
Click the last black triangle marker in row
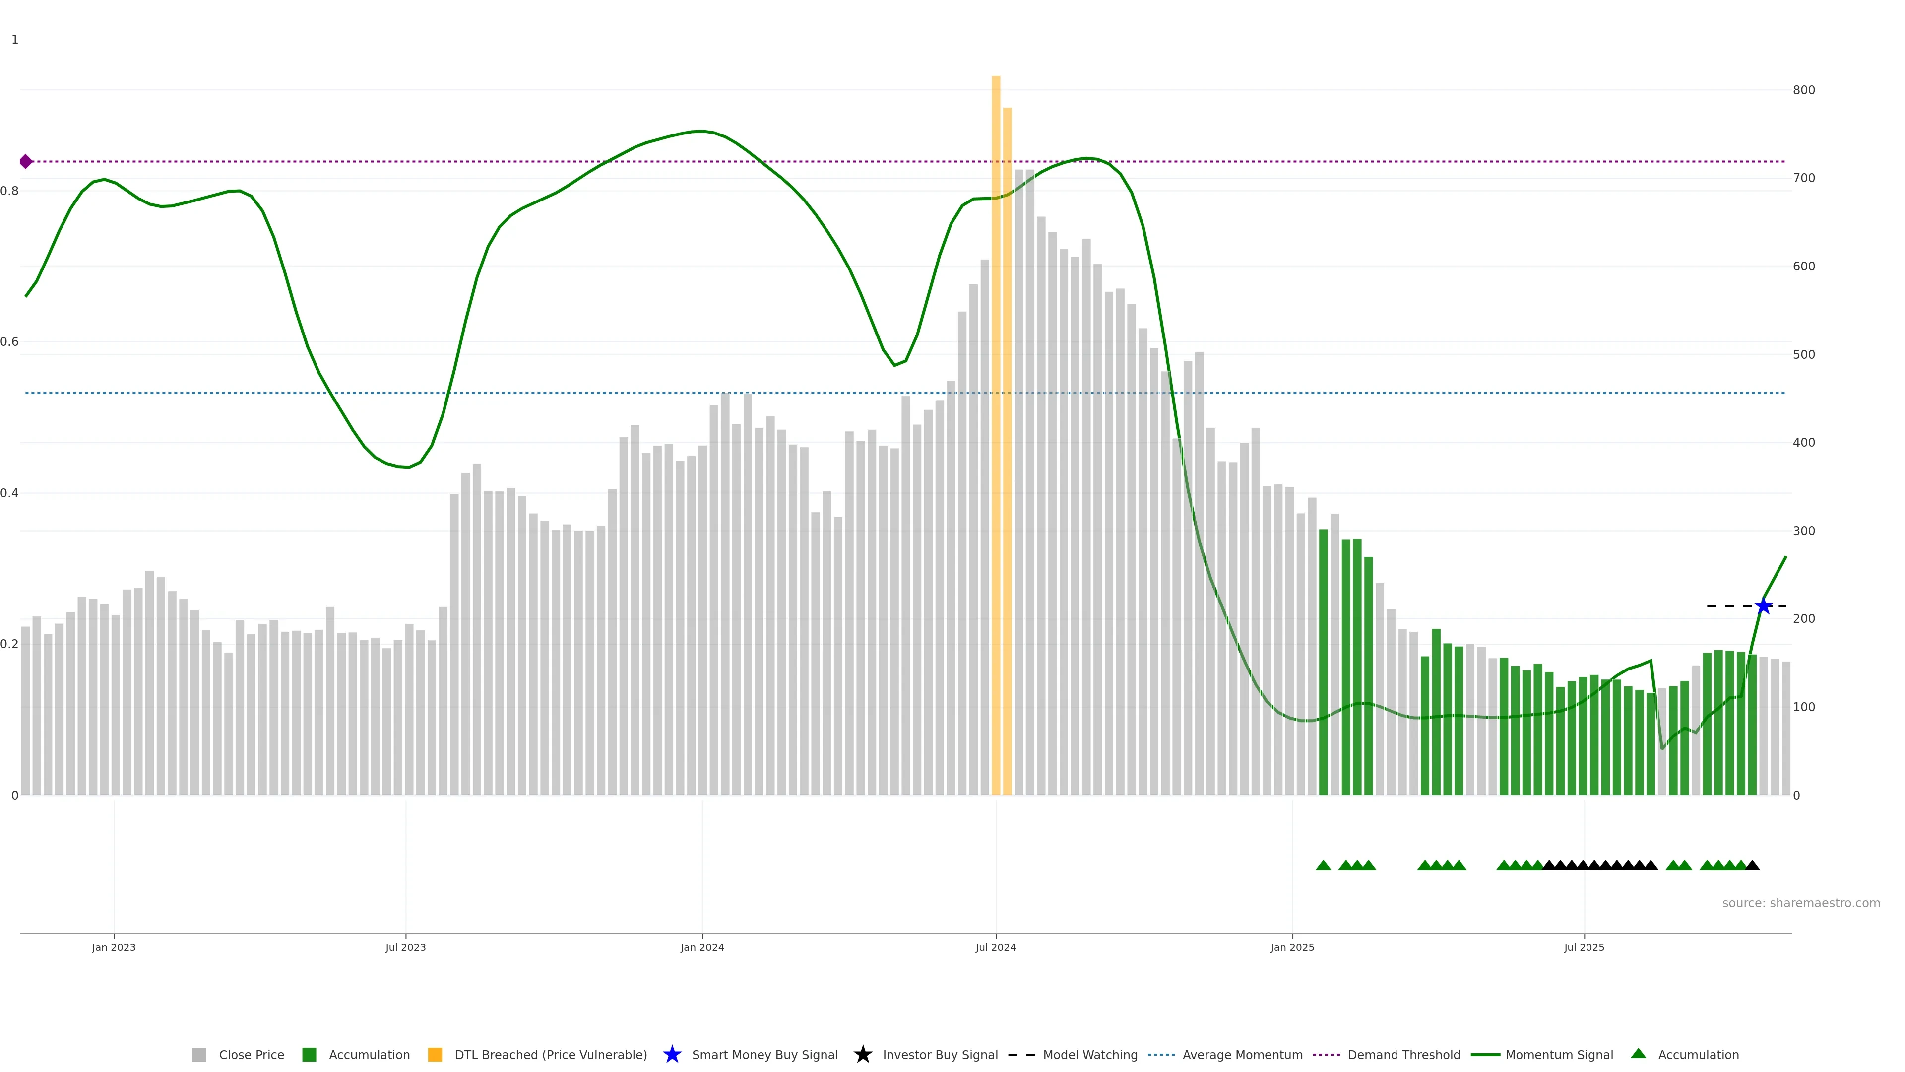click(1752, 865)
